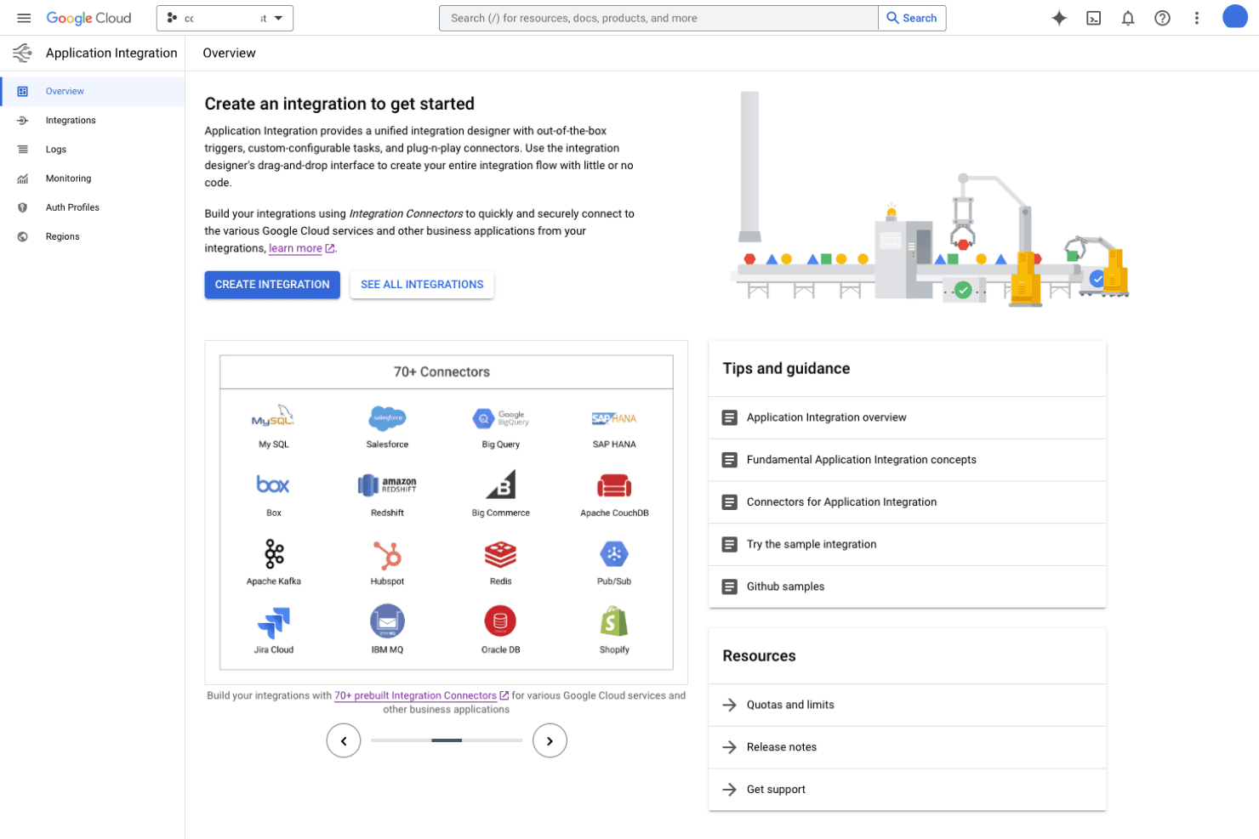The height and width of the screenshot is (839, 1259).
Task: Open the help question mark icon
Action: tap(1162, 18)
